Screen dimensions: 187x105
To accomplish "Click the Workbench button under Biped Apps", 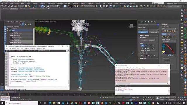I will pyautogui.click(x=151, y=40).
